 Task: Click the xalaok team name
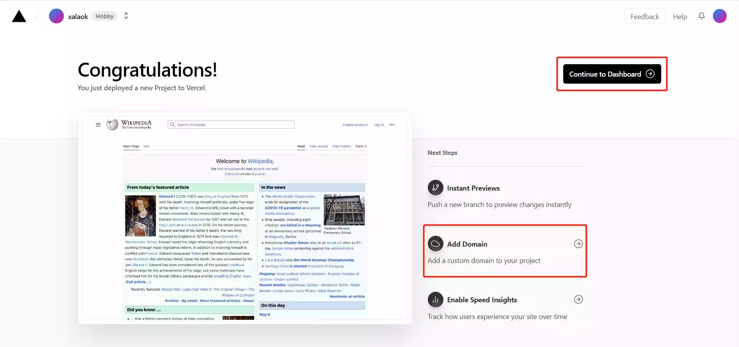click(x=78, y=16)
